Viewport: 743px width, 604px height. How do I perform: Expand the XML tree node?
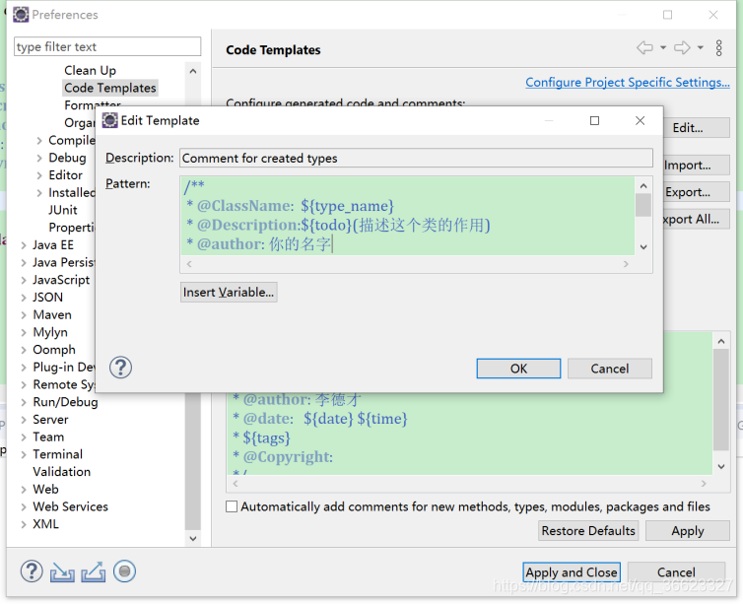24,524
